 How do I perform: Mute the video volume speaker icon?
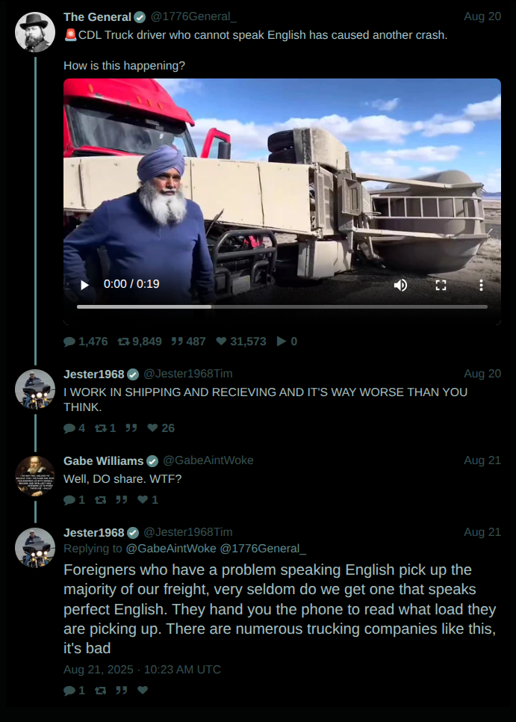[400, 285]
